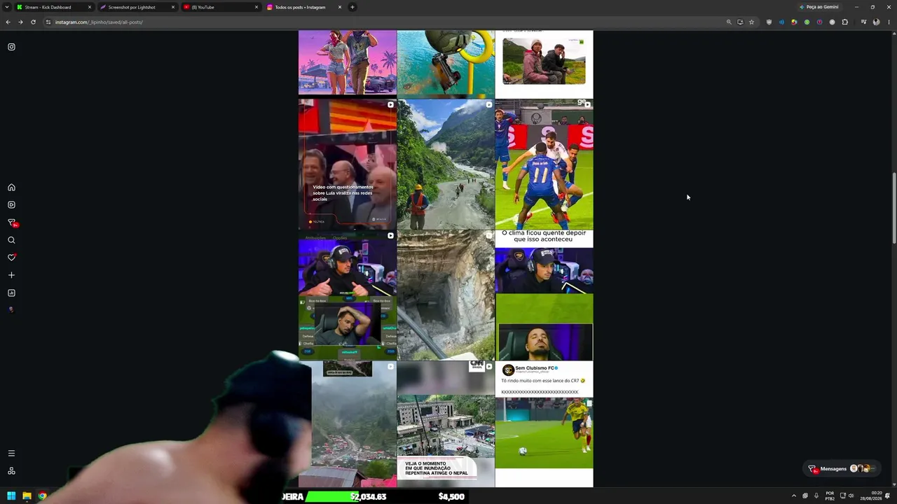
Task: Open profile avatar in Instagram sidebar
Action: 11,309
